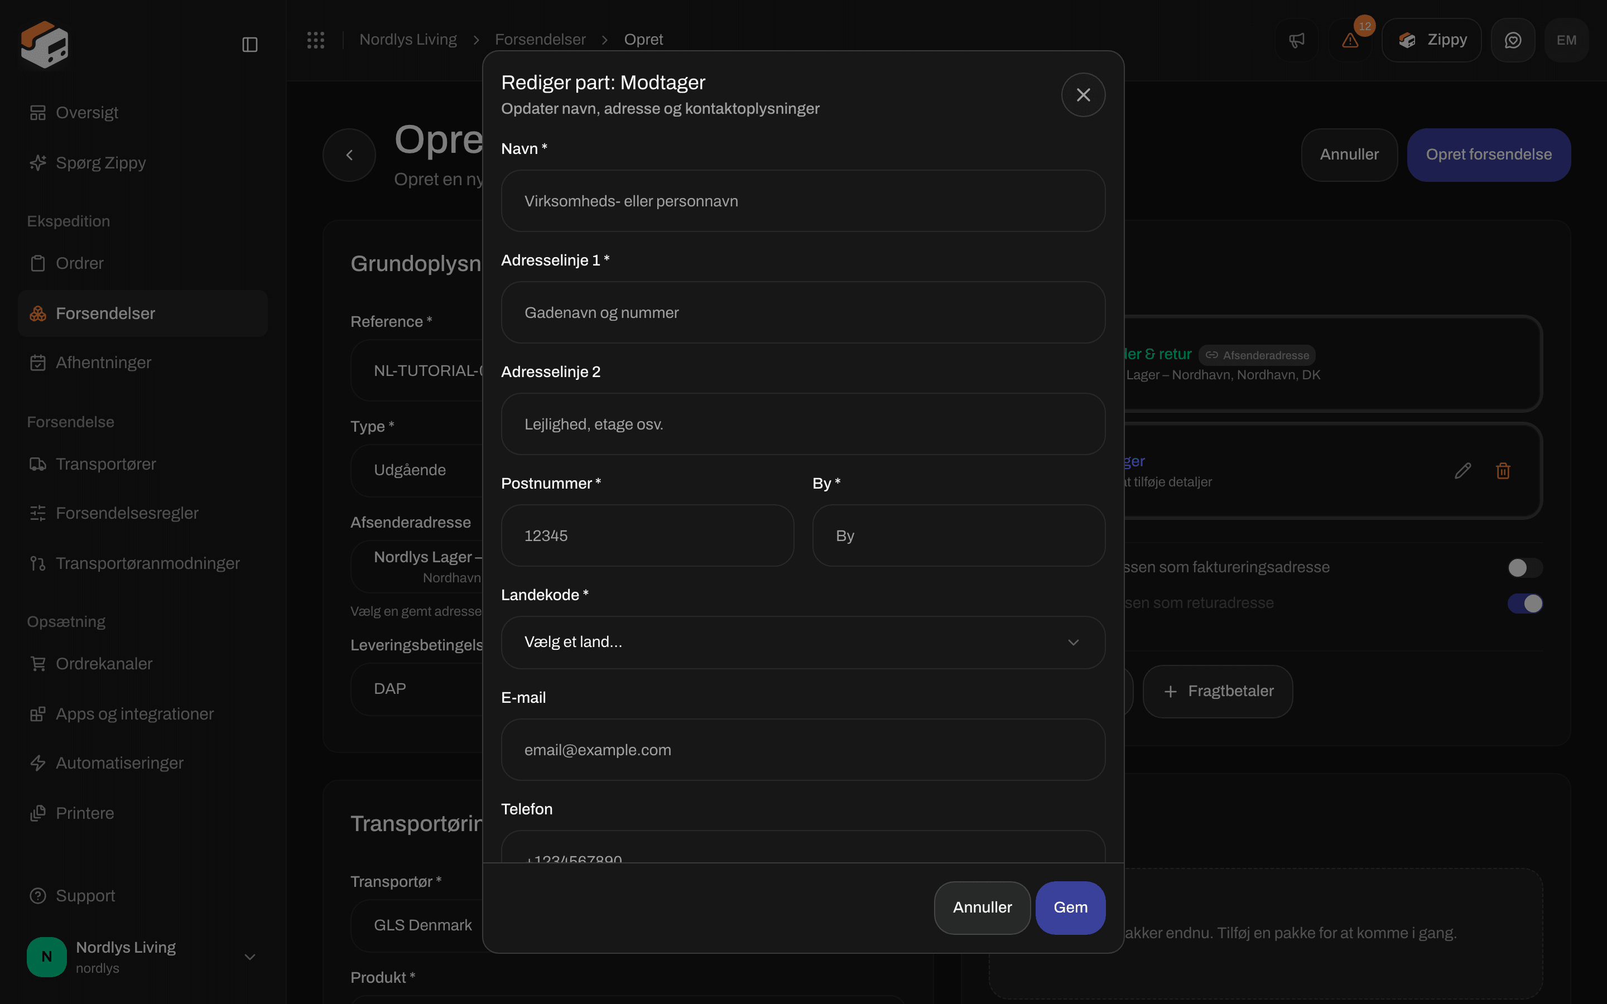Open the Nordlys Living breadcrumb
The image size is (1607, 1004).
tap(408, 40)
